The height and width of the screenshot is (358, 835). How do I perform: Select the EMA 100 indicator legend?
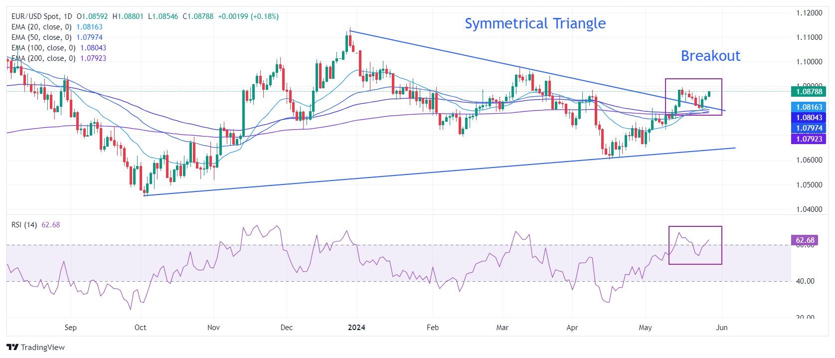(x=43, y=48)
